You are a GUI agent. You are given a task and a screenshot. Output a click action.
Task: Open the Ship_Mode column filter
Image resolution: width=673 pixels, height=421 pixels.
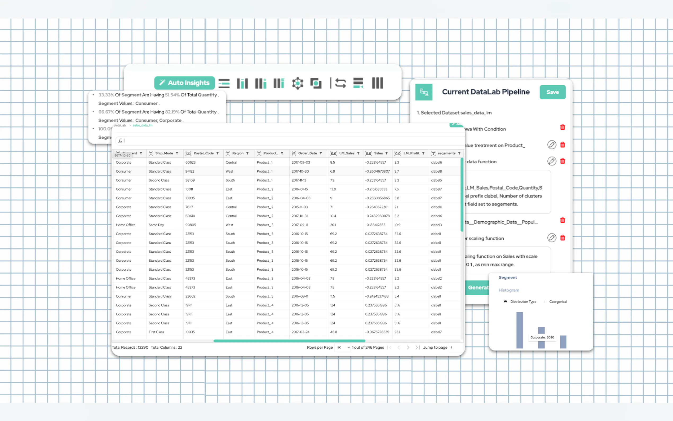tap(177, 154)
